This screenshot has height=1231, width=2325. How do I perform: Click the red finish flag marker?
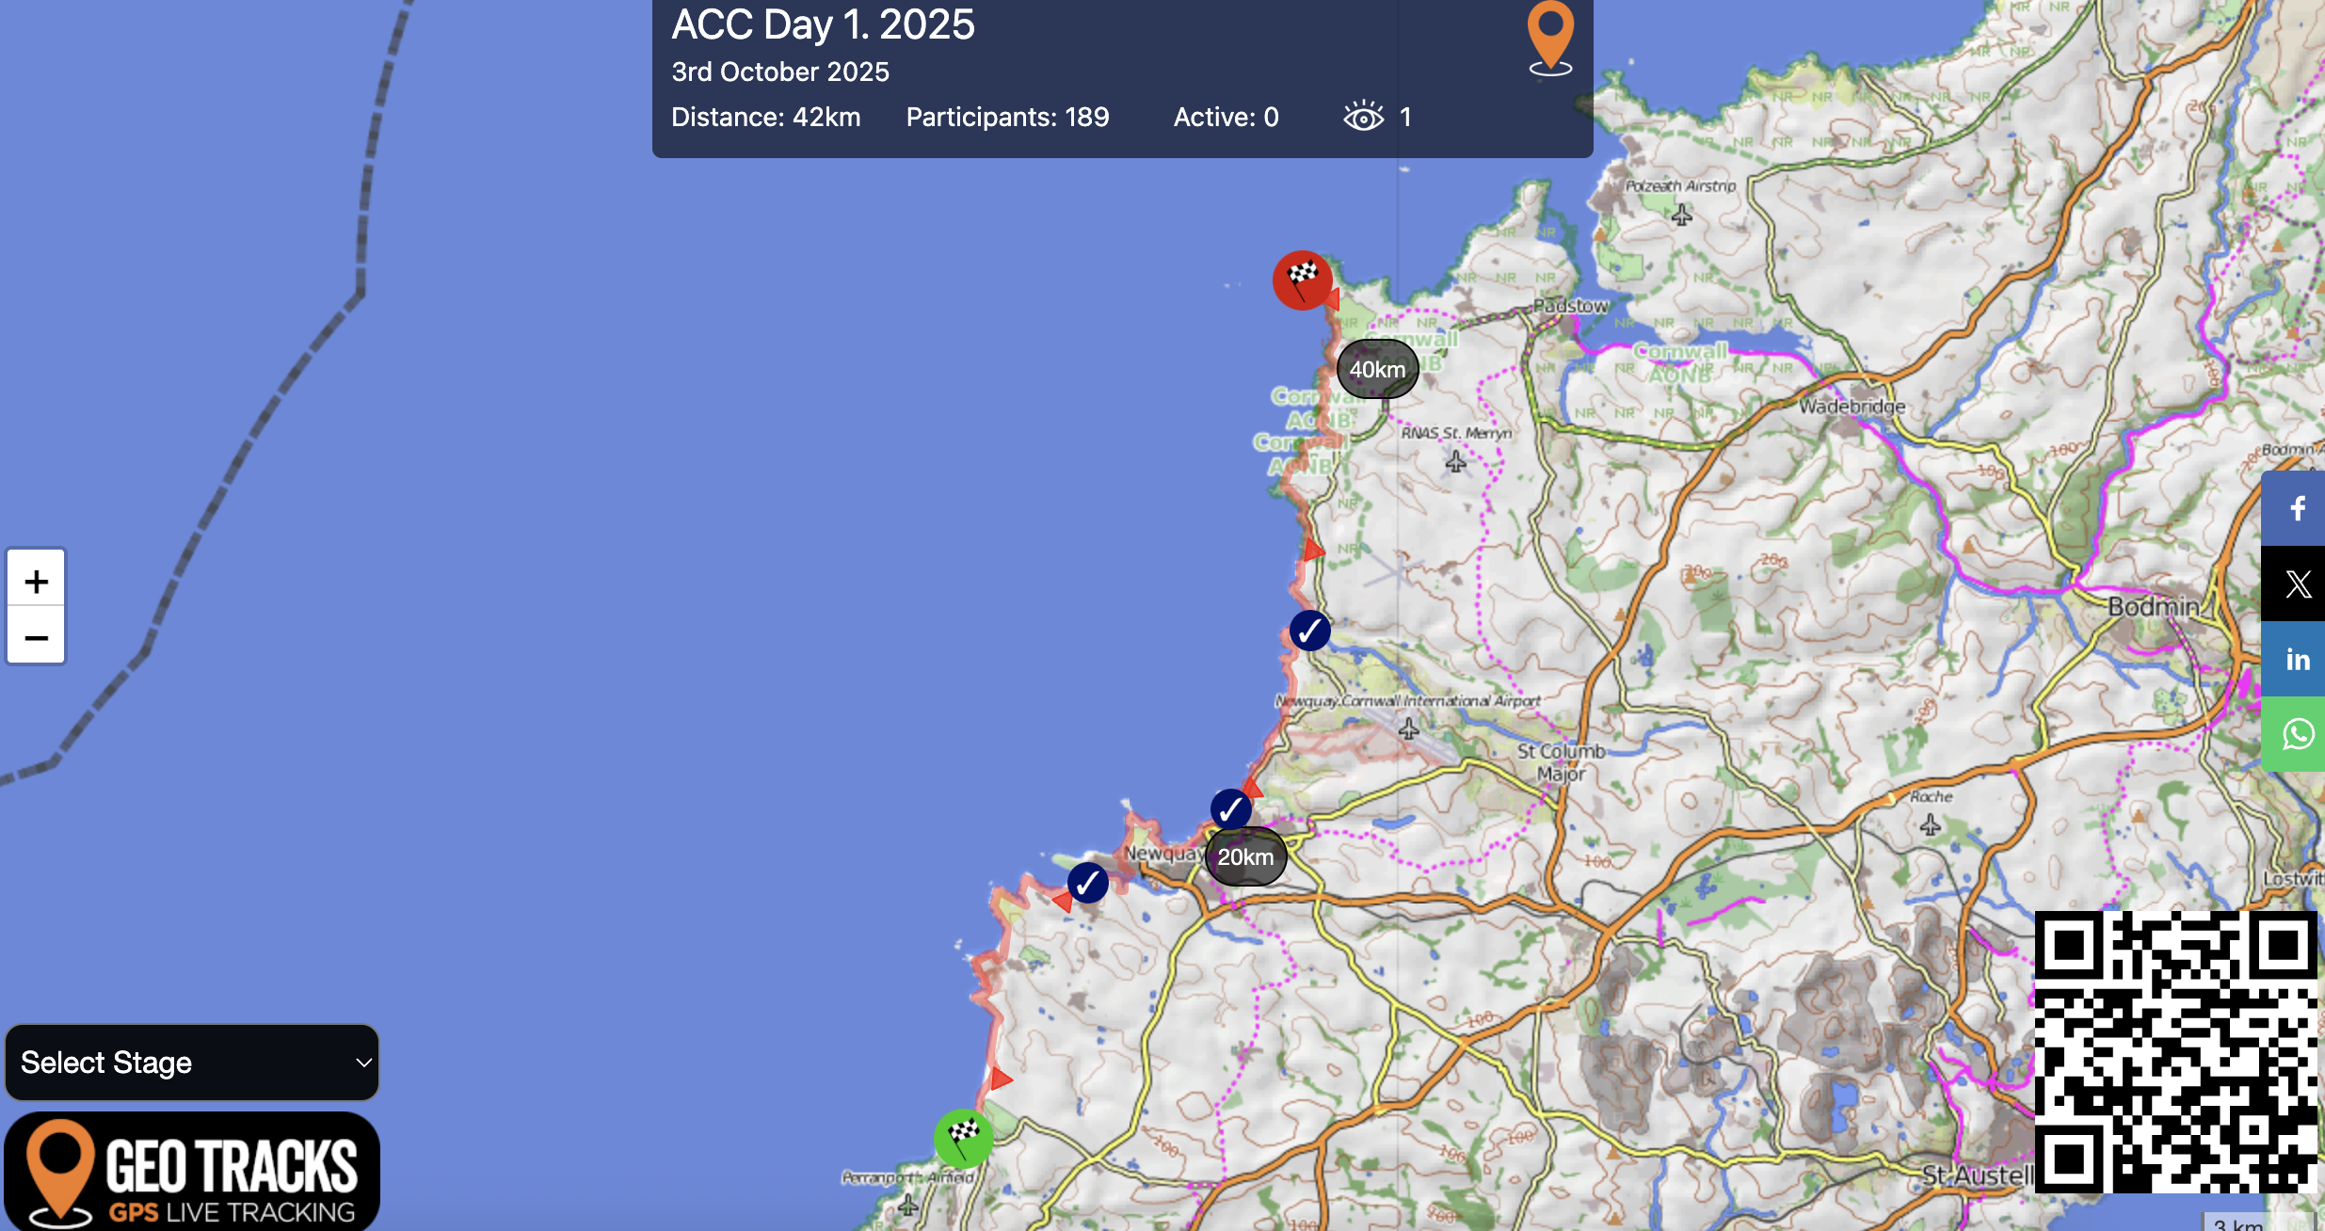pyautogui.click(x=1303, y=280)
